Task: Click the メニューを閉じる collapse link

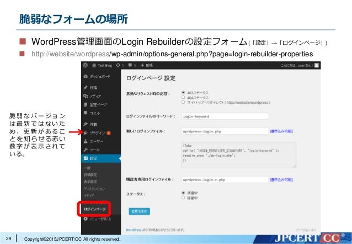Action: 100,219
